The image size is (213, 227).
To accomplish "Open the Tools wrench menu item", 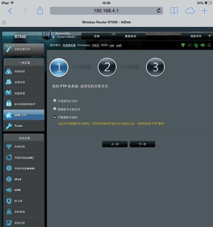I will click(24, 126).
